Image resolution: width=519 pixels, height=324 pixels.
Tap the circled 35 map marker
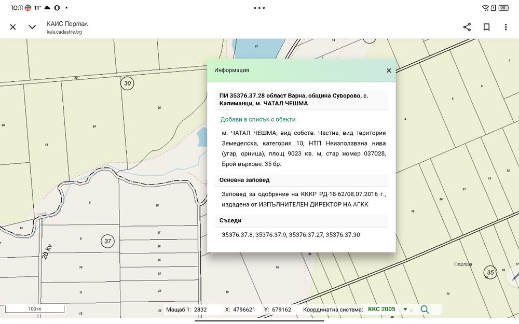(x=490, y=273)
